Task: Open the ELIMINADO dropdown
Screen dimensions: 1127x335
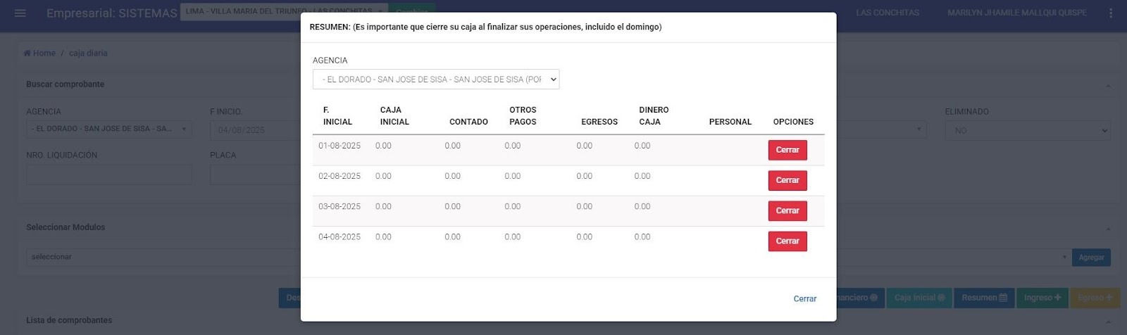Action: pyautogui.click(x=1027, y=130)
